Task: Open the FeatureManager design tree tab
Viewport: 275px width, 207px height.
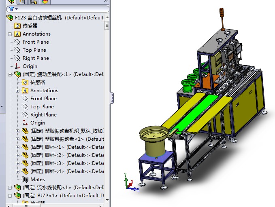Action: (11, 2)
